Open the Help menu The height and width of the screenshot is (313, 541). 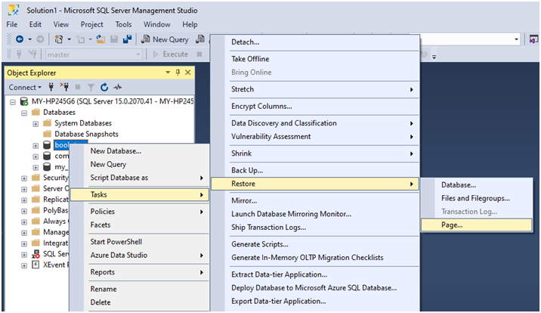[190, 24]
